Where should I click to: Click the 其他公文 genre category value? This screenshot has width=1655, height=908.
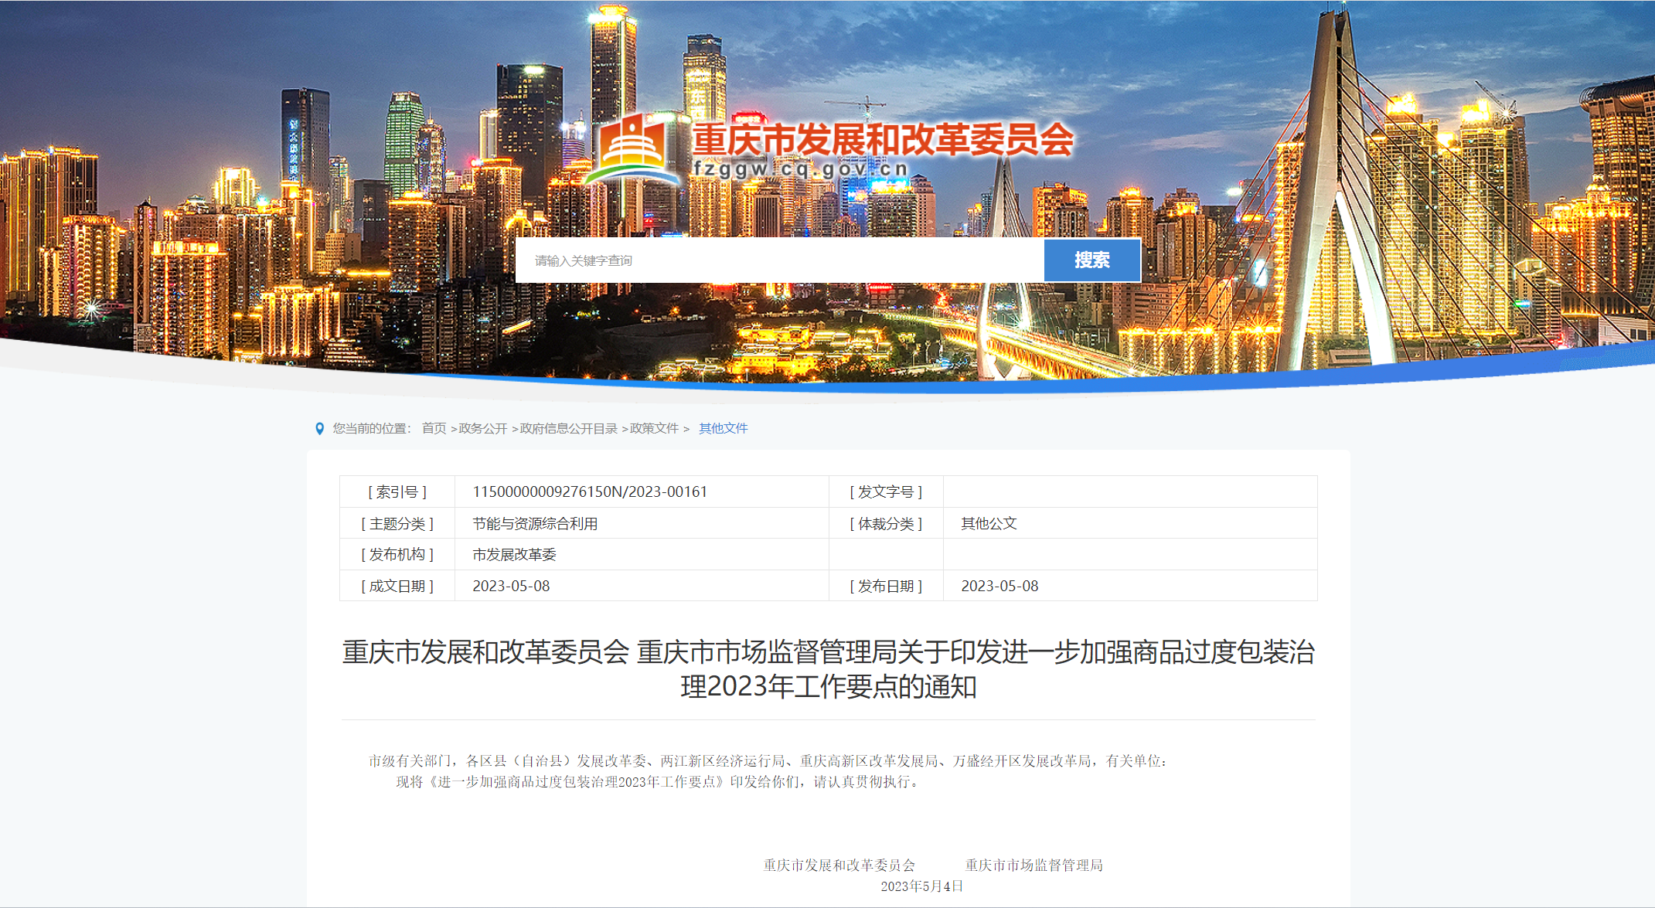tap(989, 524)
